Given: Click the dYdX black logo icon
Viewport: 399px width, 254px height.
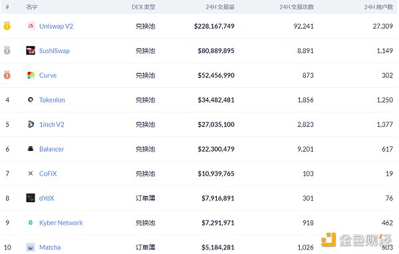Looking at the screenshot, I should (31, 197).
